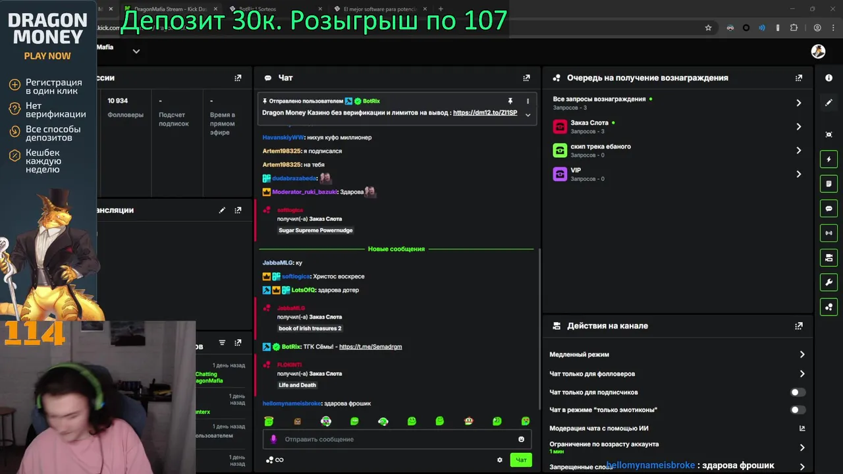843x474 pixels.
Task: Open the pinned message three-dot menu
Action: point(528,101)
